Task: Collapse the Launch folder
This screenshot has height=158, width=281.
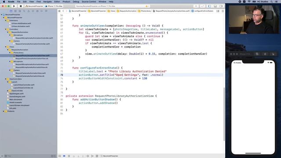Action: click(x=8, y=82)
